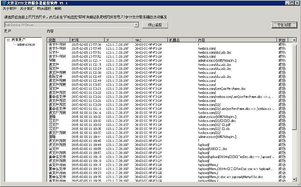301x187 pixels.
Task: Click the scroll down arrow of the log list
Action: coord(294,180)
